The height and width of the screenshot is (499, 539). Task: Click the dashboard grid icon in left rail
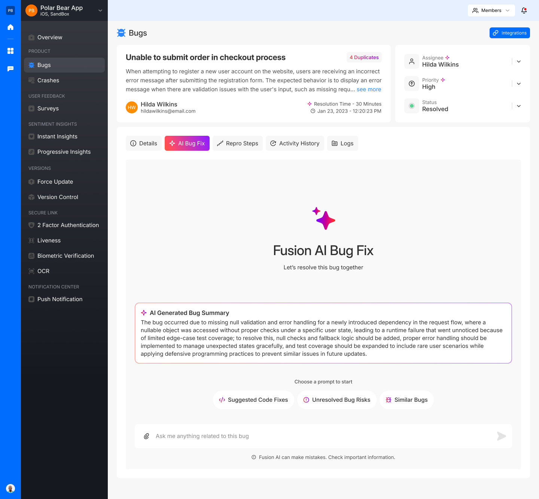point(10,51)
